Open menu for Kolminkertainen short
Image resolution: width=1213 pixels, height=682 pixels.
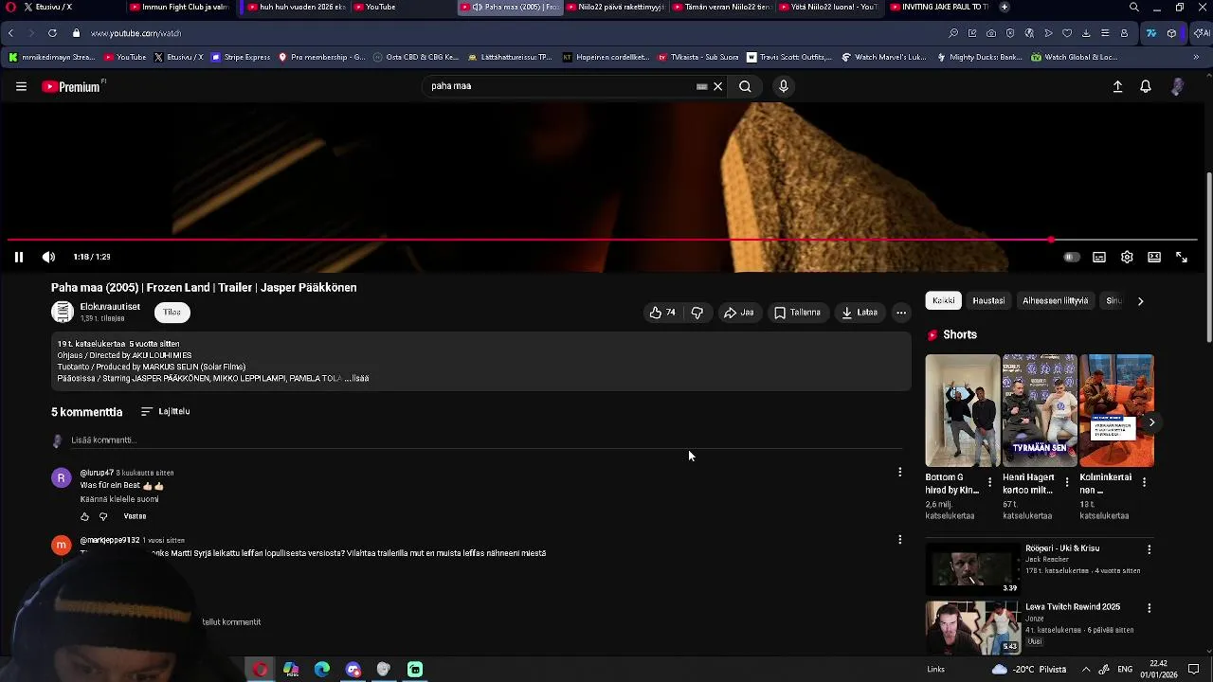[x=1144, y=482]
